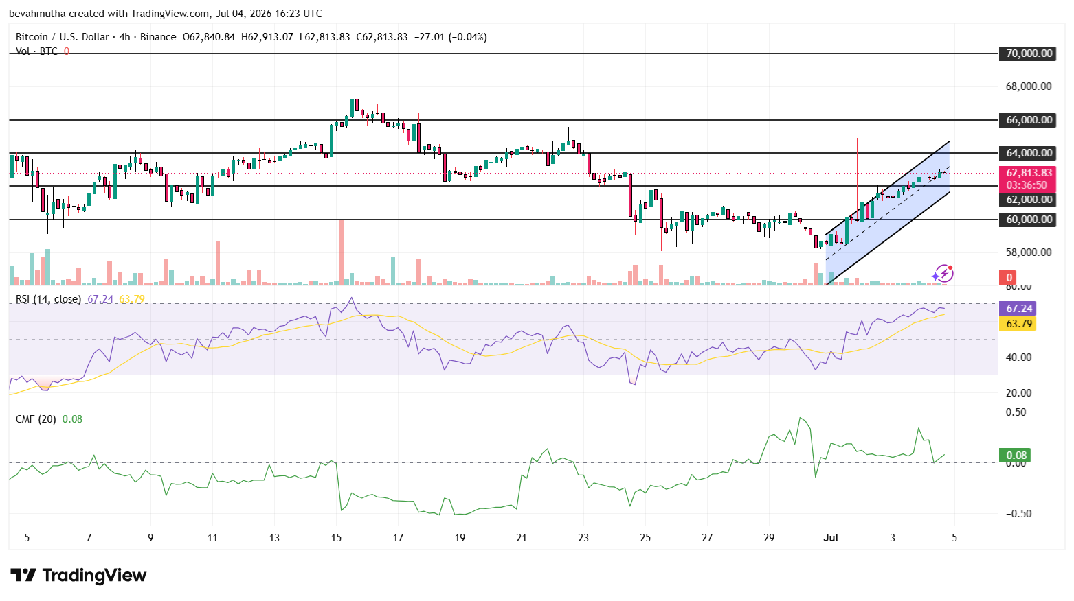
Task: Click the 60,000.00 price level label
Action: (1029, 220)
